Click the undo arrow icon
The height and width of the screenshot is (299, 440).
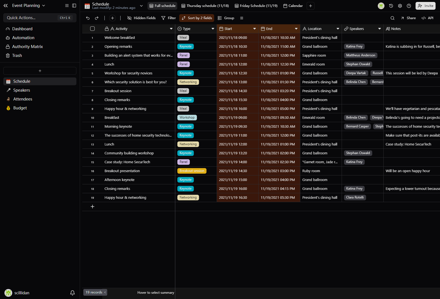coord(88,18)
